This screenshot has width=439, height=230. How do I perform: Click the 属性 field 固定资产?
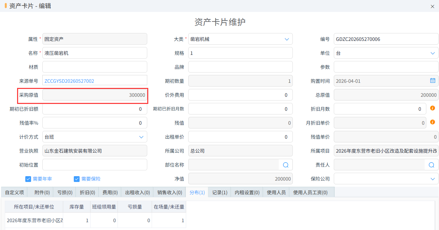[x=95, y=39]
